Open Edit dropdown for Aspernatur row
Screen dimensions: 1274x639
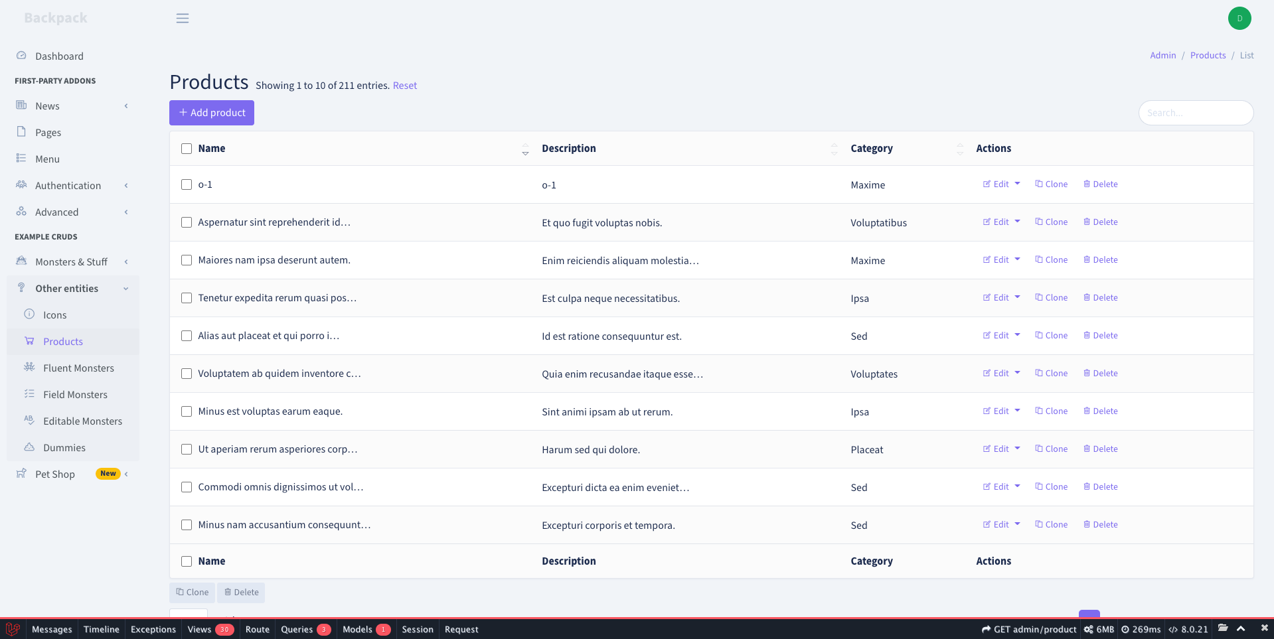click(x=1017, y=222)
